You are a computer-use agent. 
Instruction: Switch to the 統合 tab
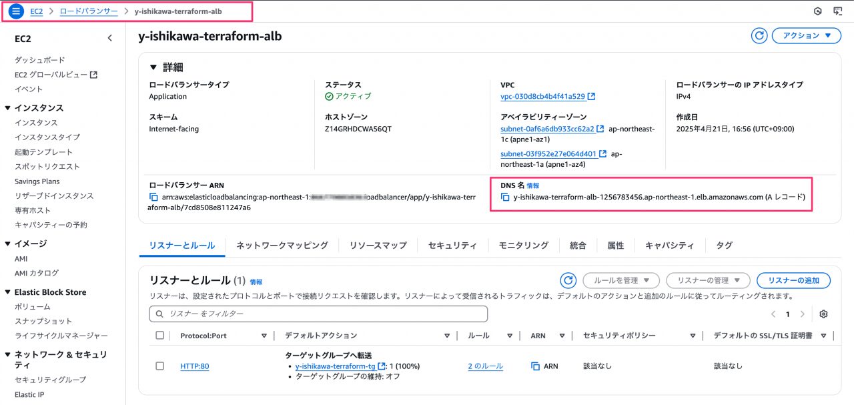pos(578,246)
